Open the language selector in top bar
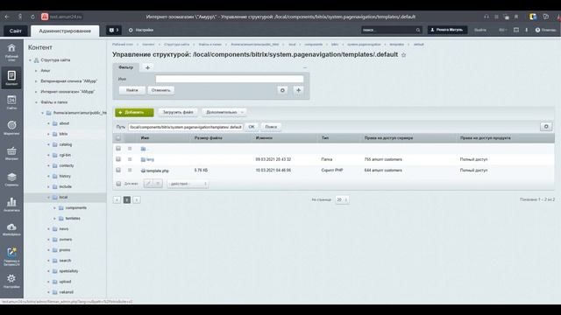 click(x=503, y=30)
